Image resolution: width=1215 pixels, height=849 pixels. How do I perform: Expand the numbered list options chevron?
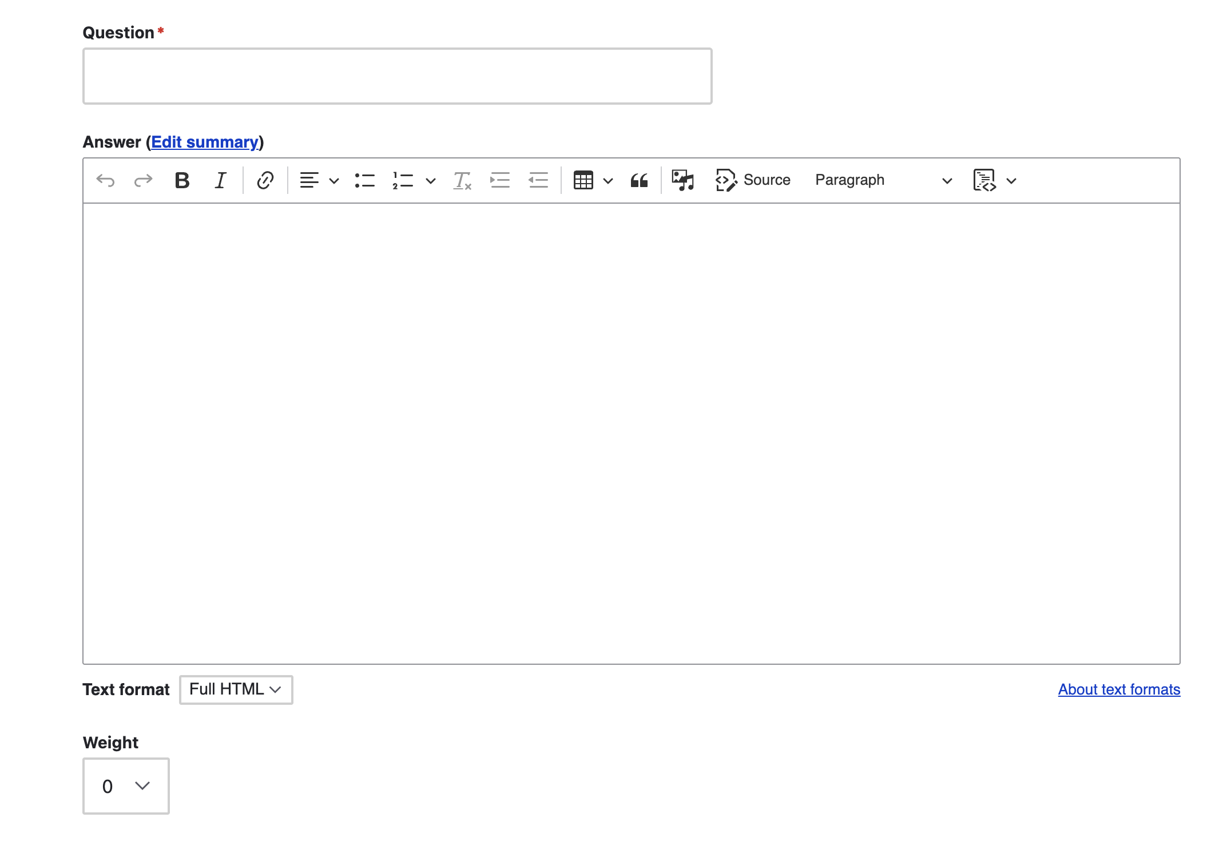click(x=431, y=180)
